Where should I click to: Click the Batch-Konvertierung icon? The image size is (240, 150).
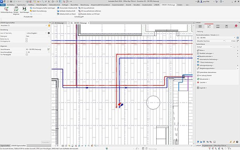(x=31, y=11)
